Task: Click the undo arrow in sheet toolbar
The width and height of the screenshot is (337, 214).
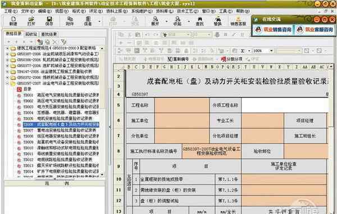Action: (147, 34)
